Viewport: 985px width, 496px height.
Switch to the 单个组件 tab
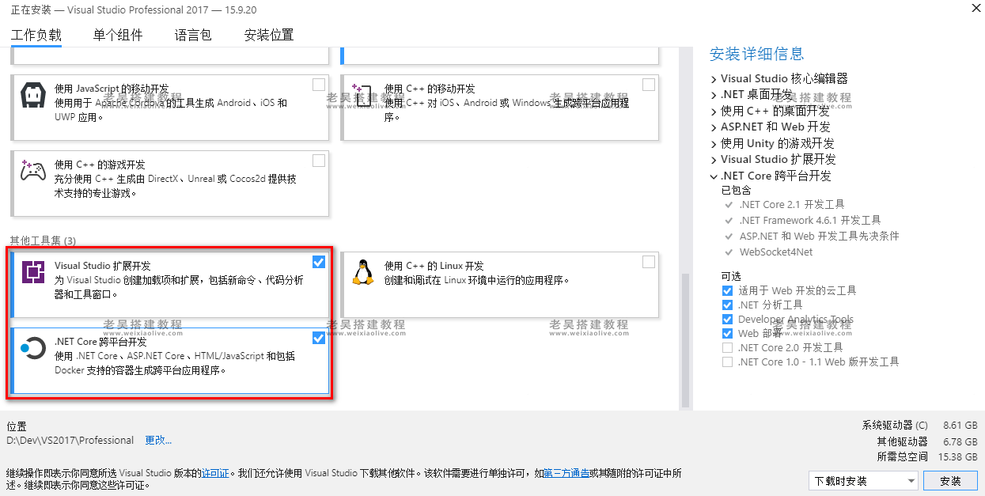click(117, 35)
